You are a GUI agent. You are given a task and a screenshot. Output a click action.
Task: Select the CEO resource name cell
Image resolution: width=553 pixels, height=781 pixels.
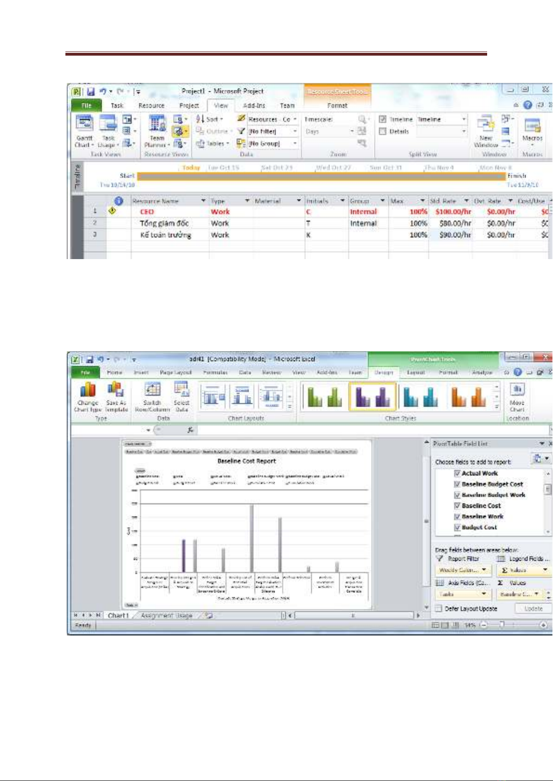(147, 212)
